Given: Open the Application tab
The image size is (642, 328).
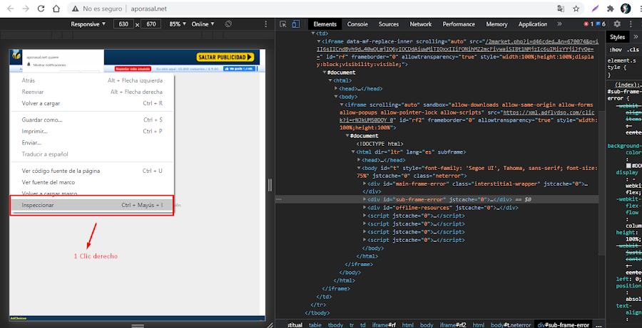Looking at the screenshot, I should point(533,24).
